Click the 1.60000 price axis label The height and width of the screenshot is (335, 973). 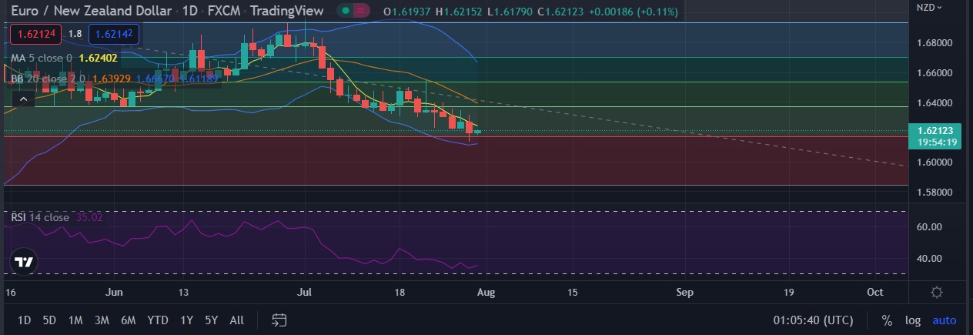point(933,162)
